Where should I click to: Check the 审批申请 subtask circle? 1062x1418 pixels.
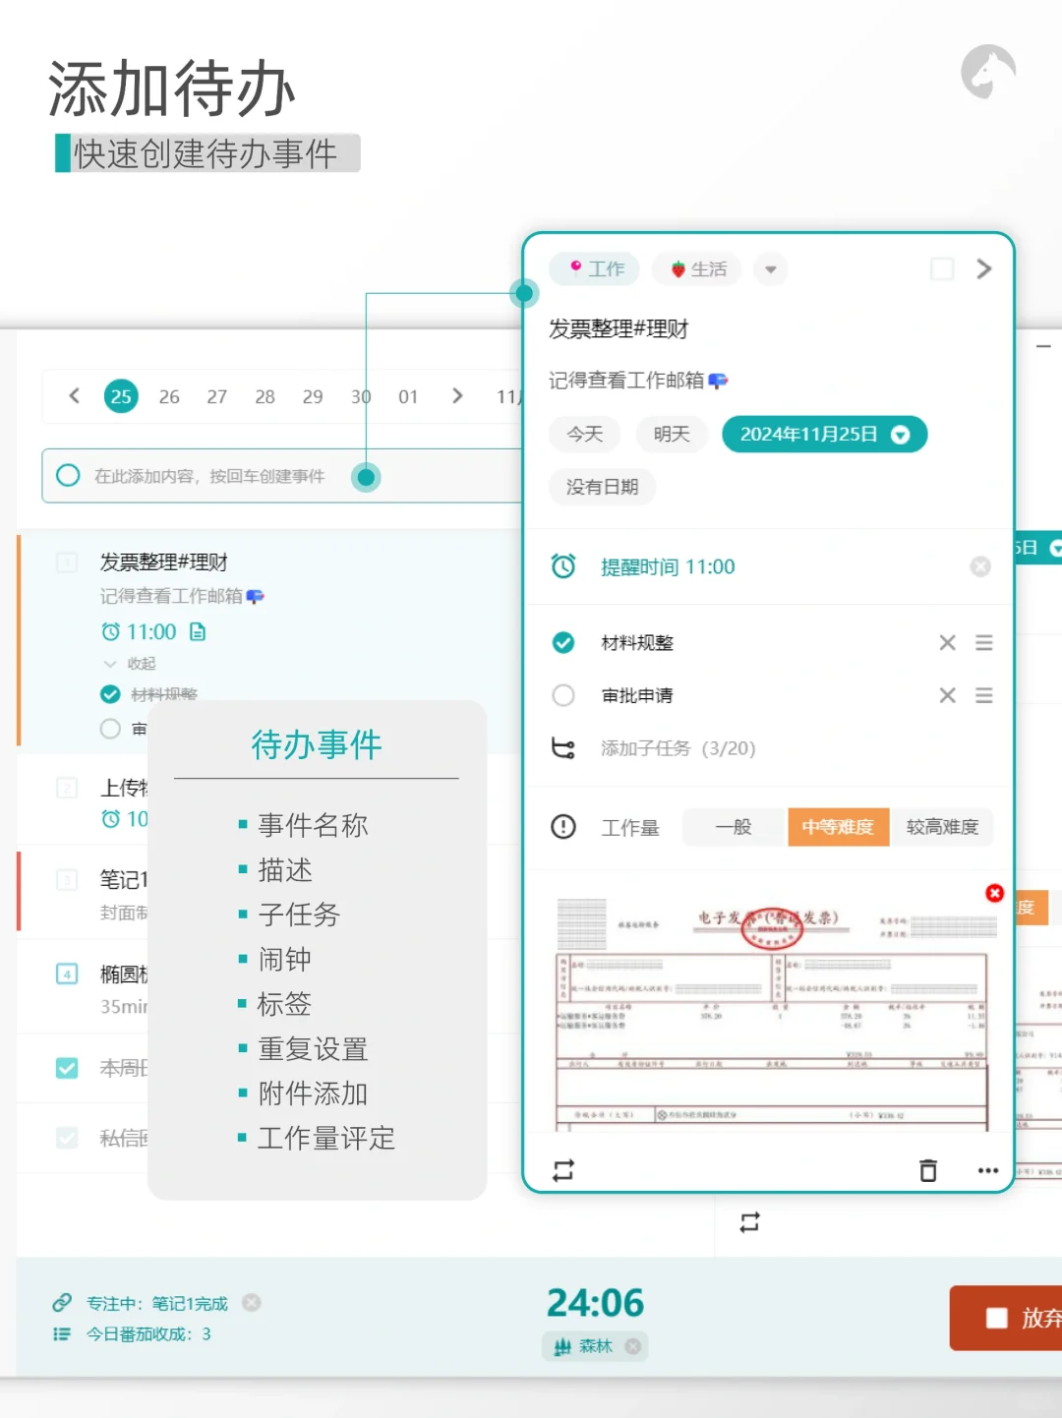pyautogui.click(x=563, y=695)
